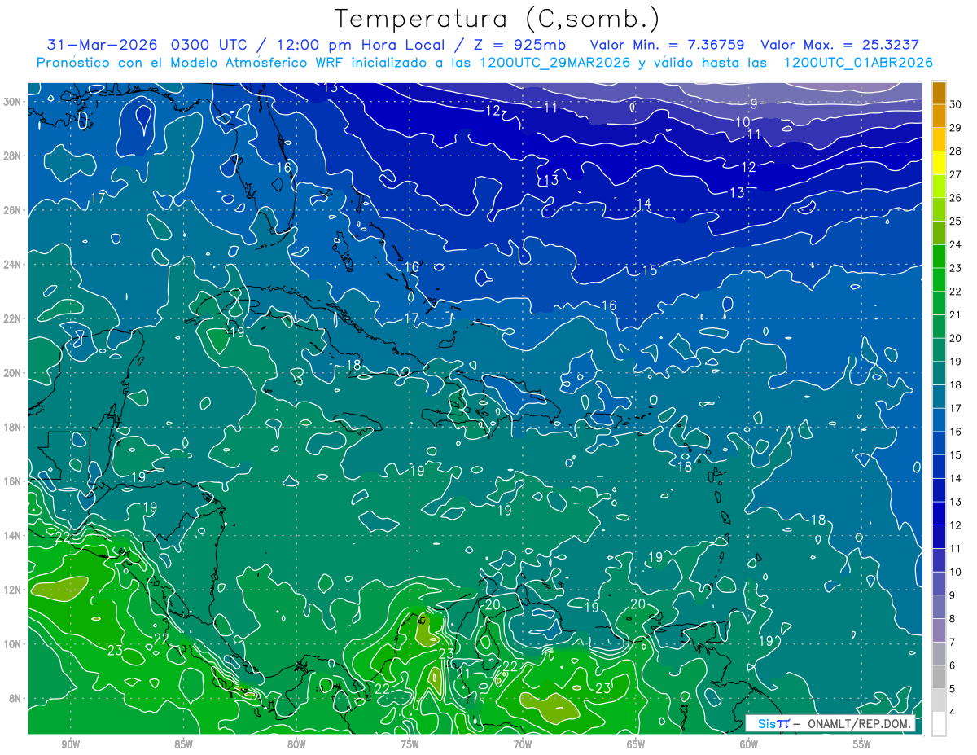Select the orange-brown swatch topping the color bar

click(939, 93)
